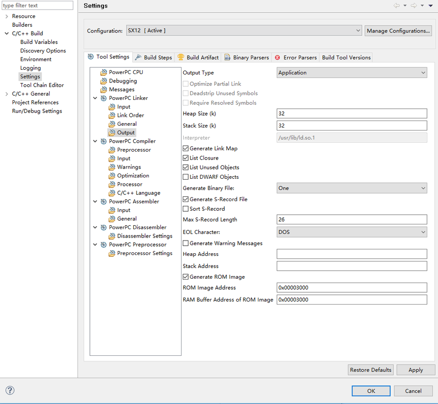Open the EOL Character dropdown

352,232
